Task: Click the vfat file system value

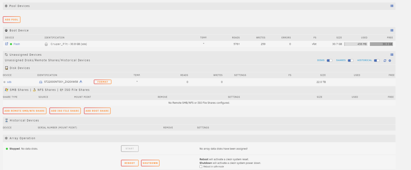Action: [314, 44]
